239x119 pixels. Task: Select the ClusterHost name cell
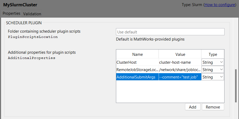tap(137, 62)
